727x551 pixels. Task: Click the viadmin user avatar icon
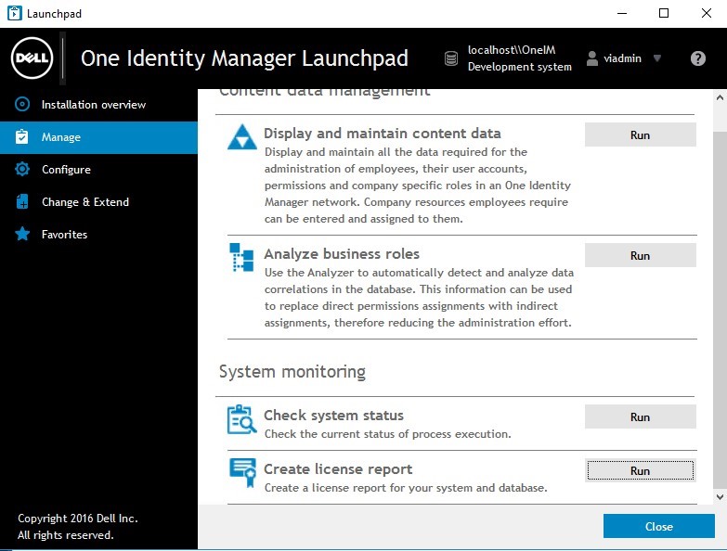tap(592, 58)
